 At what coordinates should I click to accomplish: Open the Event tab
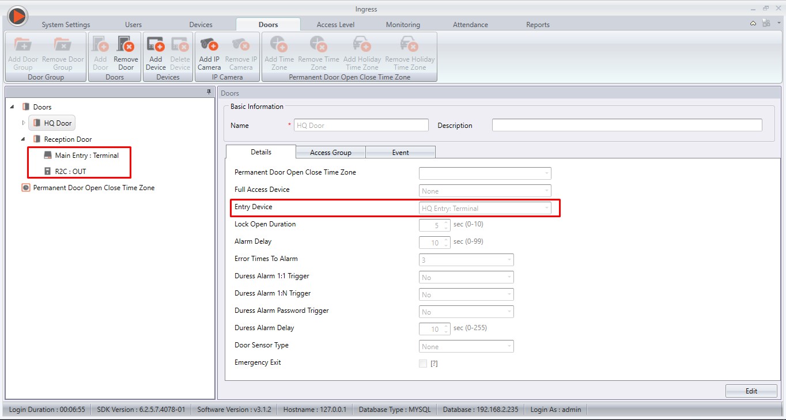(400, 152)
